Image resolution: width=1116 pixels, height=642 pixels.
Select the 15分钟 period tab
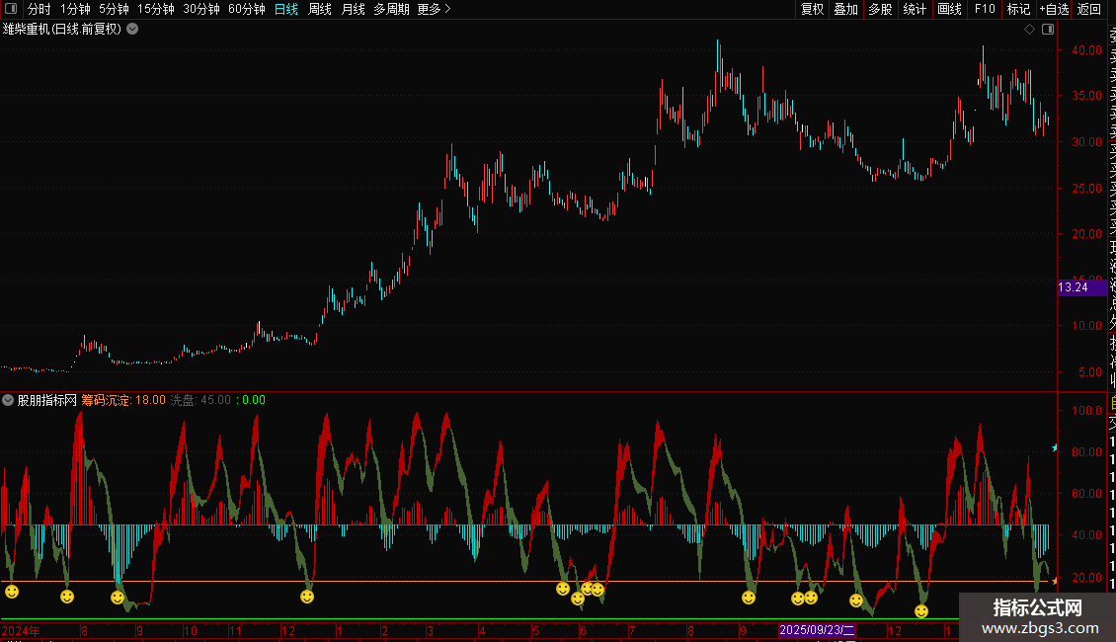pos(156,9)
